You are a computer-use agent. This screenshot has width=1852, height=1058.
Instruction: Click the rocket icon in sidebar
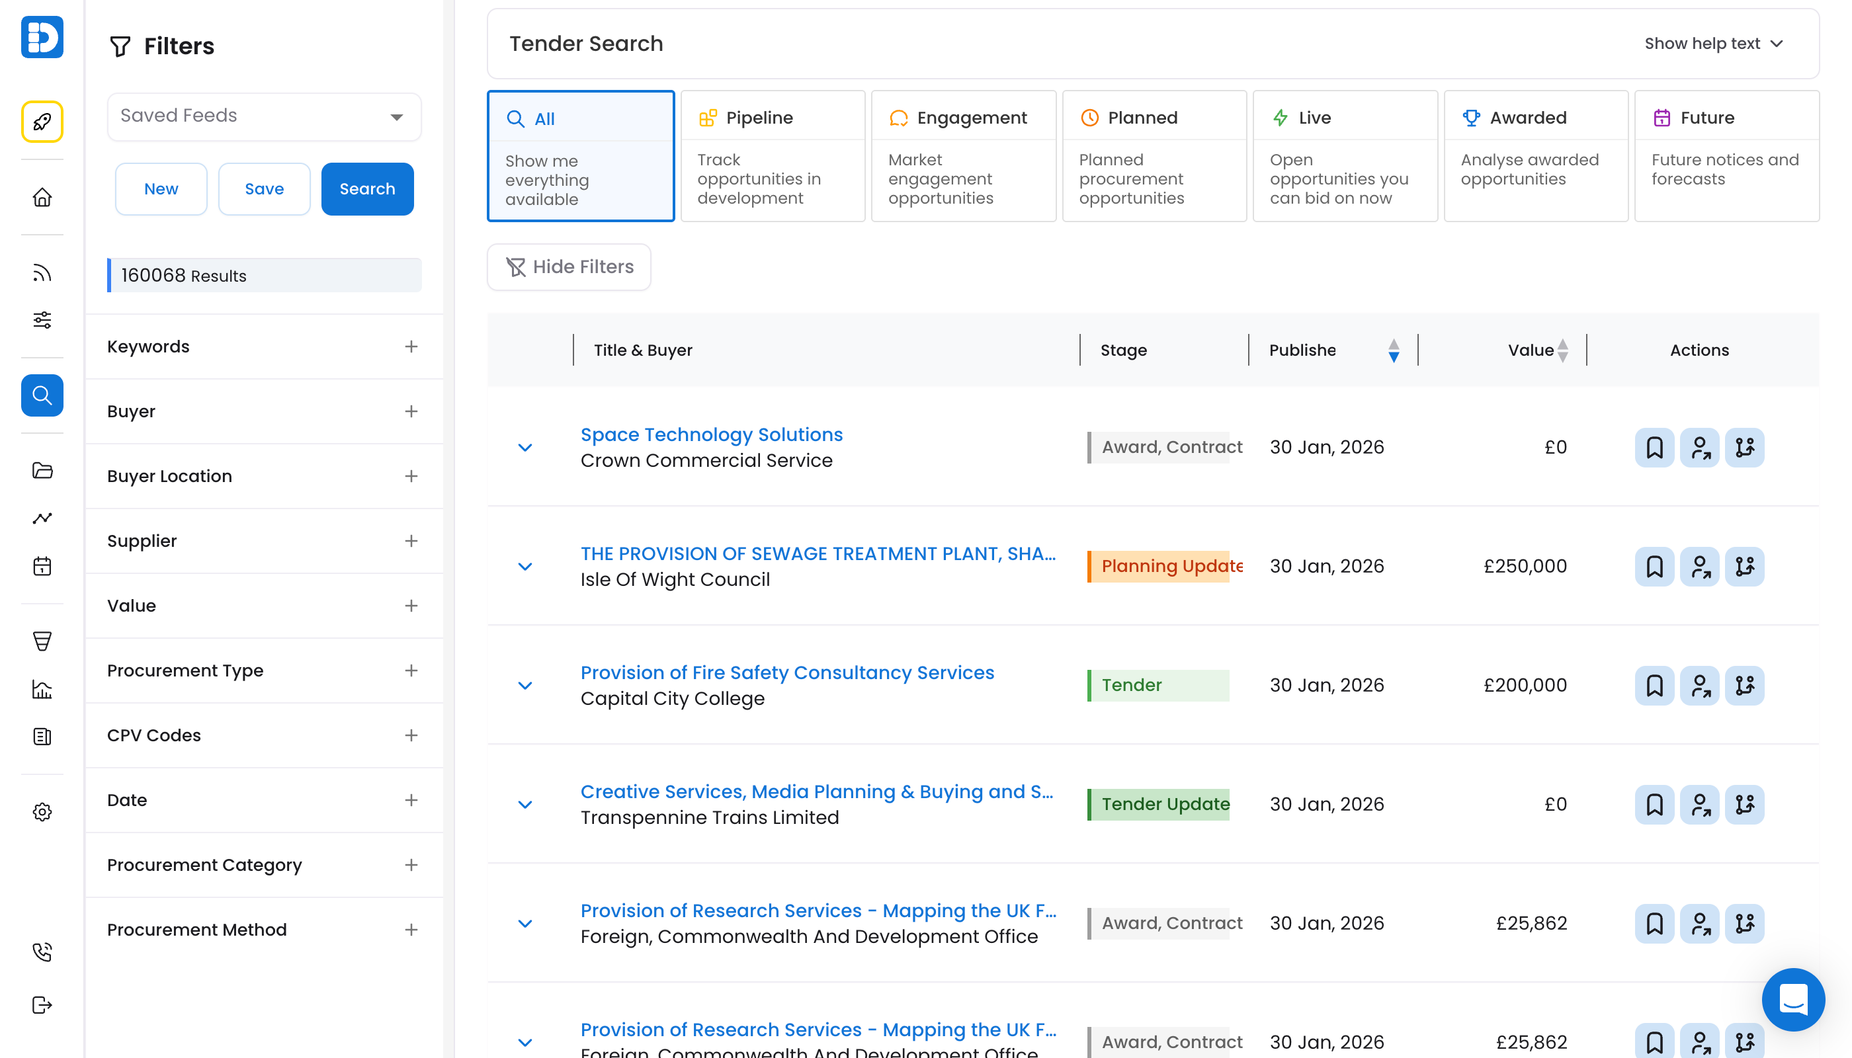click(42, 122)
